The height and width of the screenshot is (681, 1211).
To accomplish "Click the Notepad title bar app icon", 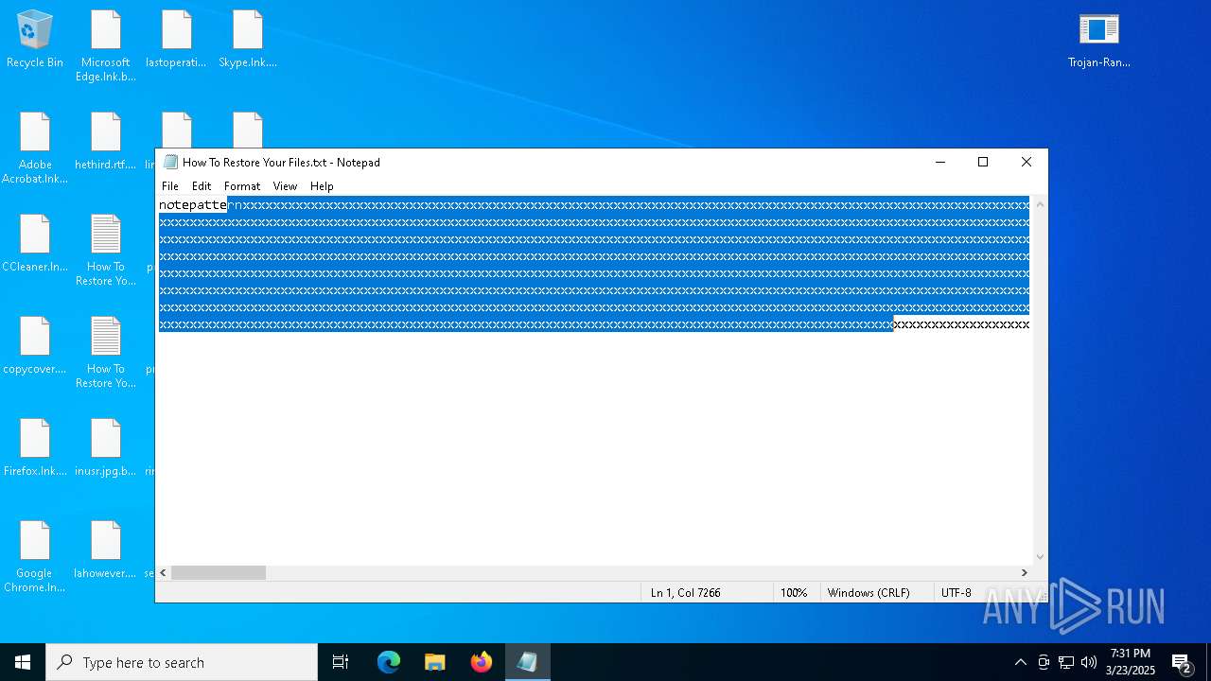I will (x=170, y=162).
